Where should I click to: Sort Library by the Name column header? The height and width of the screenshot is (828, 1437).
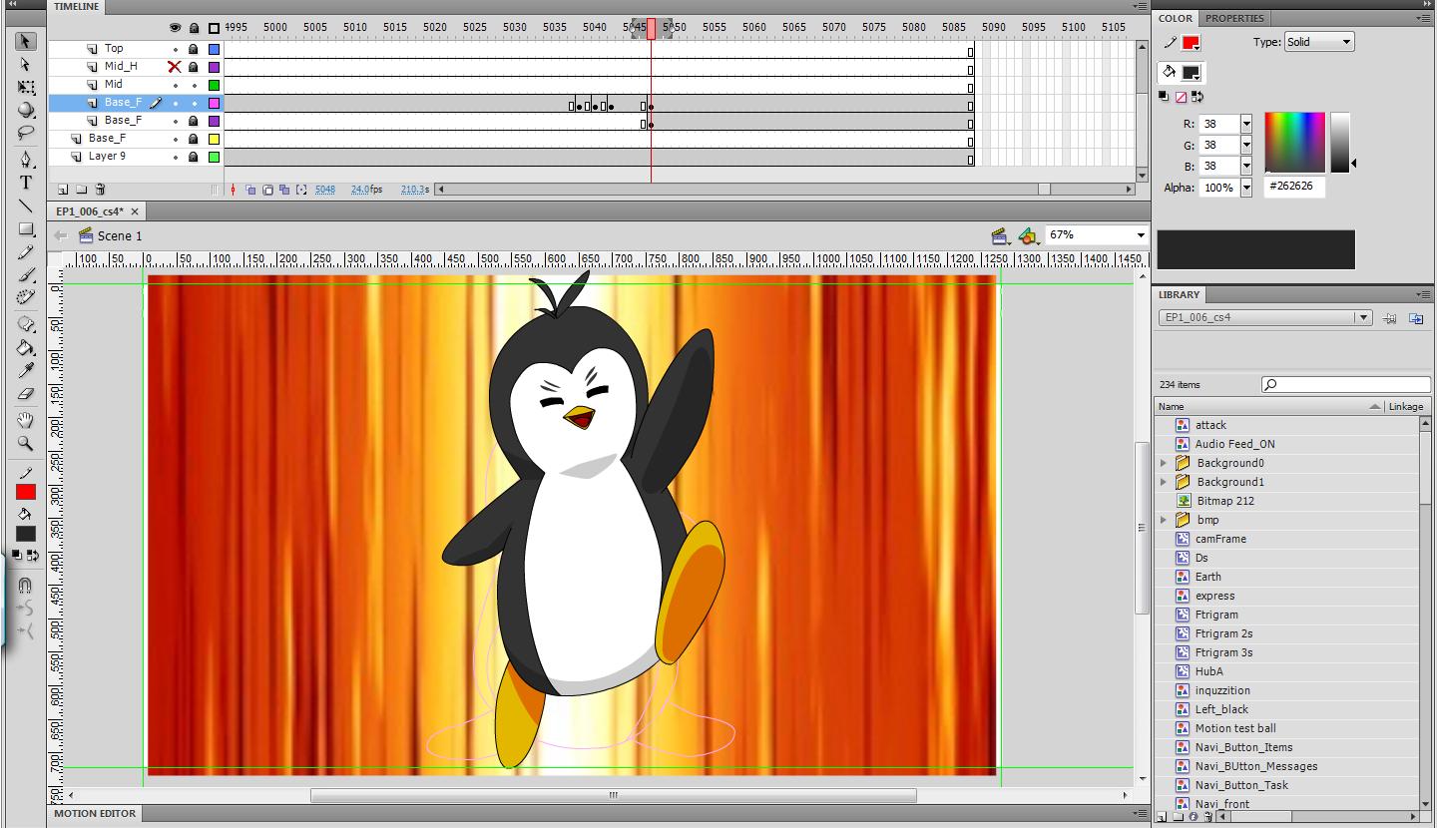1270,406
